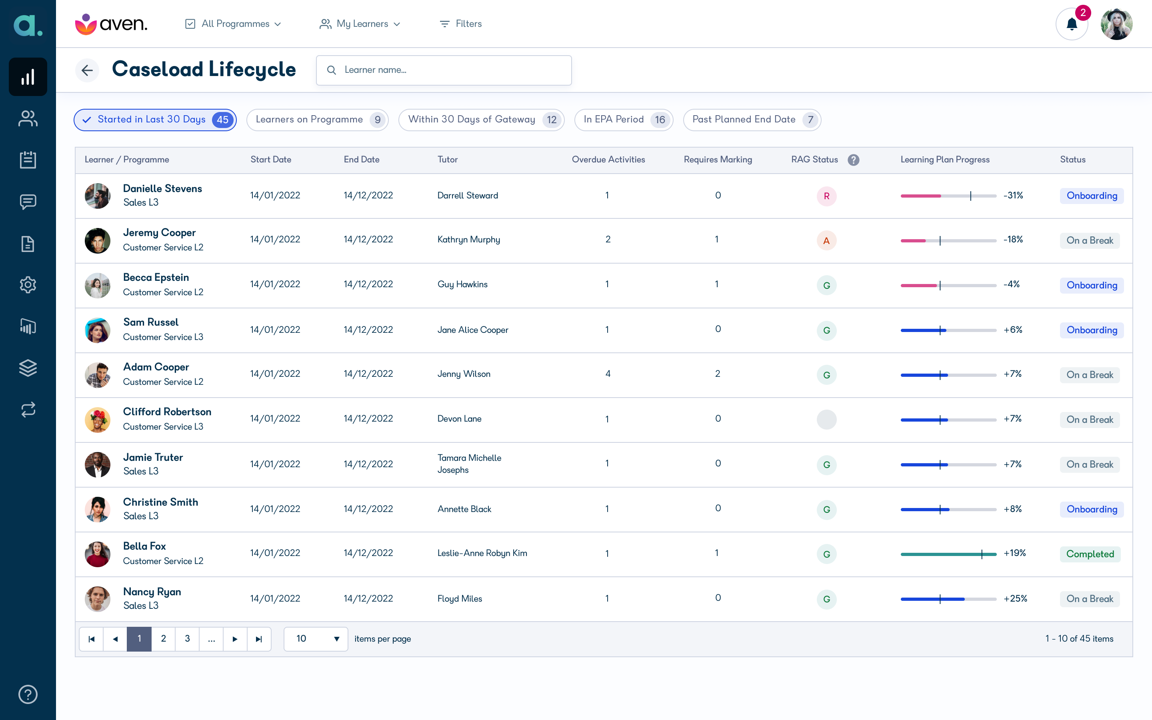1152x720 pixels.
Task: Go to the first page of results
Action: [x=91, y=638]
